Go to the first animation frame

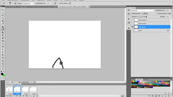(17, 96)
